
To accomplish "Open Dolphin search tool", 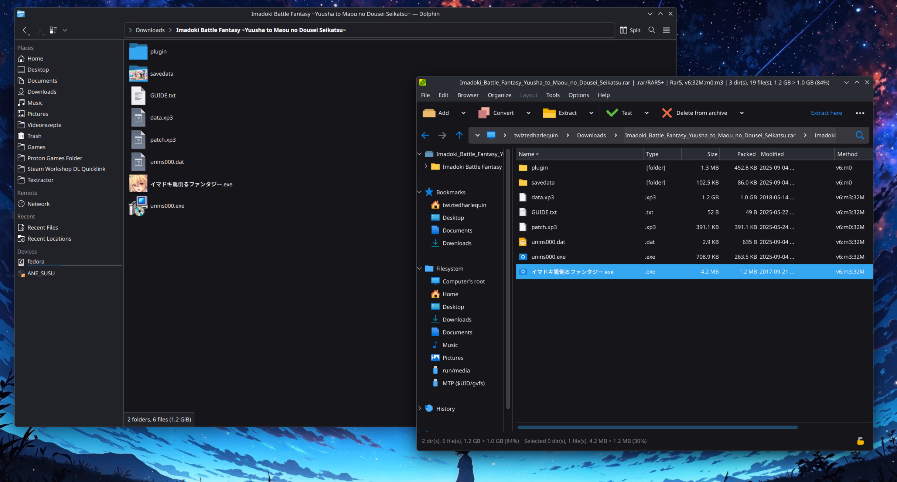I will tap(652, 30).
